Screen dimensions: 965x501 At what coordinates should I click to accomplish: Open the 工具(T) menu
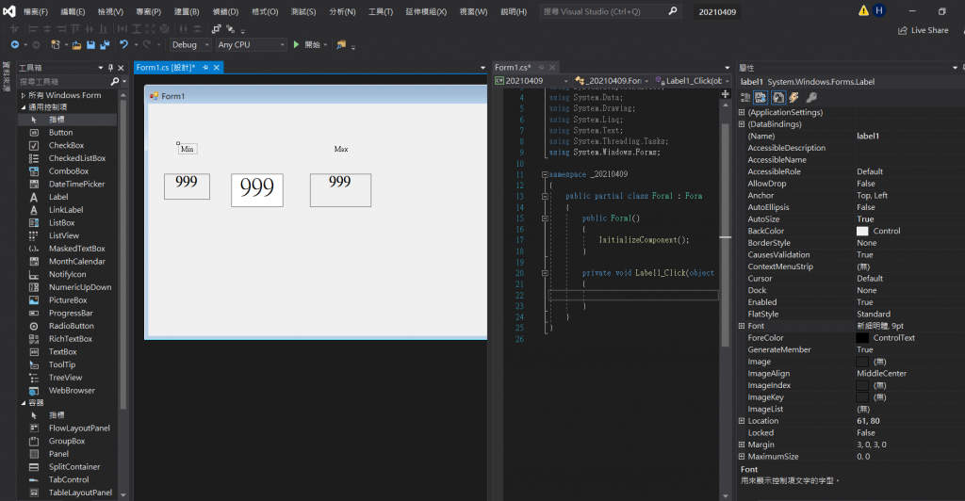(381, 11)
